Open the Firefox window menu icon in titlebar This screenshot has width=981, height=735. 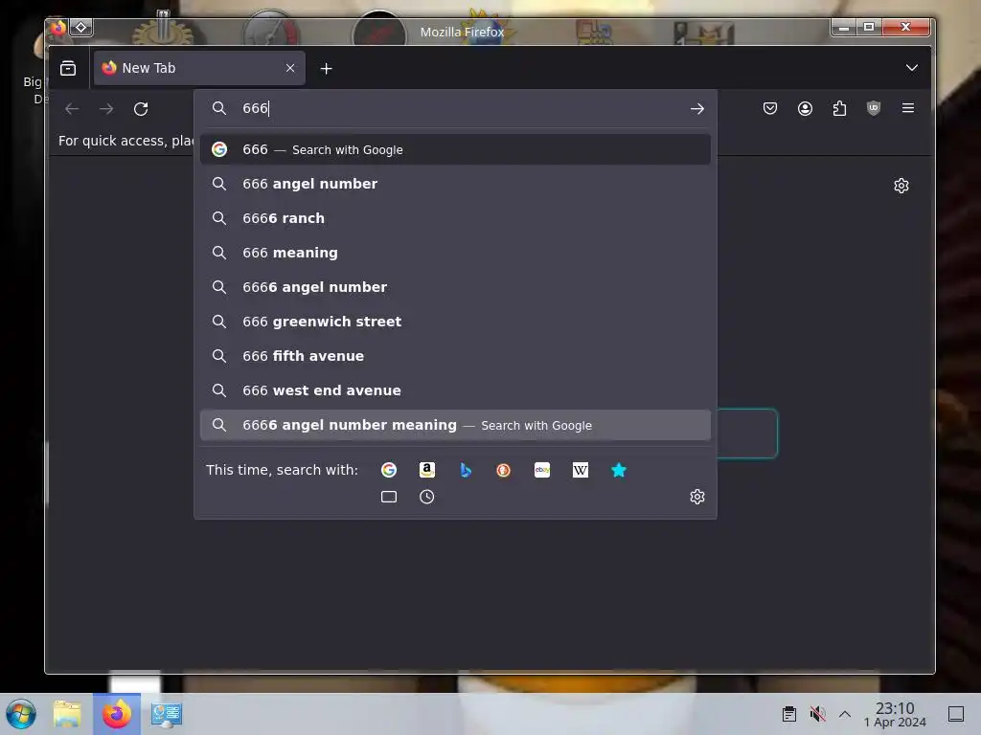[x=58, y=28]
